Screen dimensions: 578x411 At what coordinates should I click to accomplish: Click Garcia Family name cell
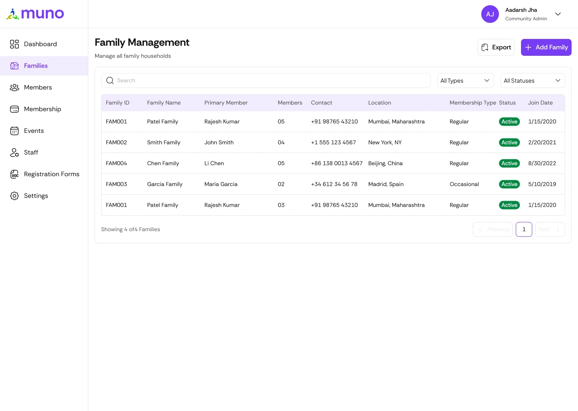tap(165, 184)
